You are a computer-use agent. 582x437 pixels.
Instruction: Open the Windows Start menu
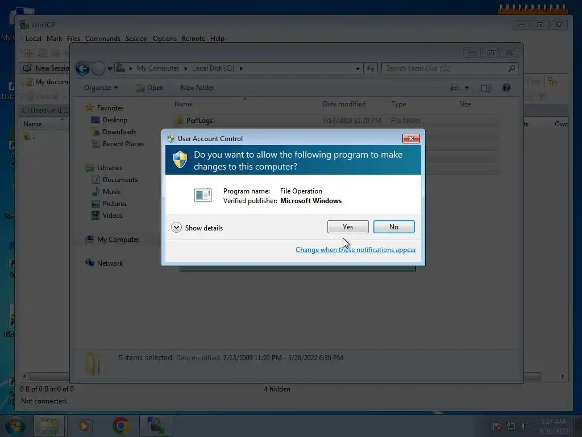pyautogui.click(x=15, y=426)
